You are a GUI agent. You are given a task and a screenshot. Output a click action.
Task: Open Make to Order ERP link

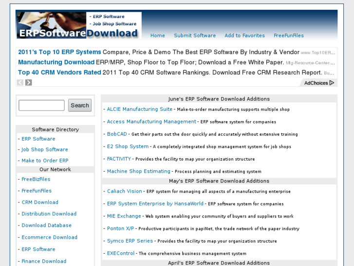(x=45, y=161)
